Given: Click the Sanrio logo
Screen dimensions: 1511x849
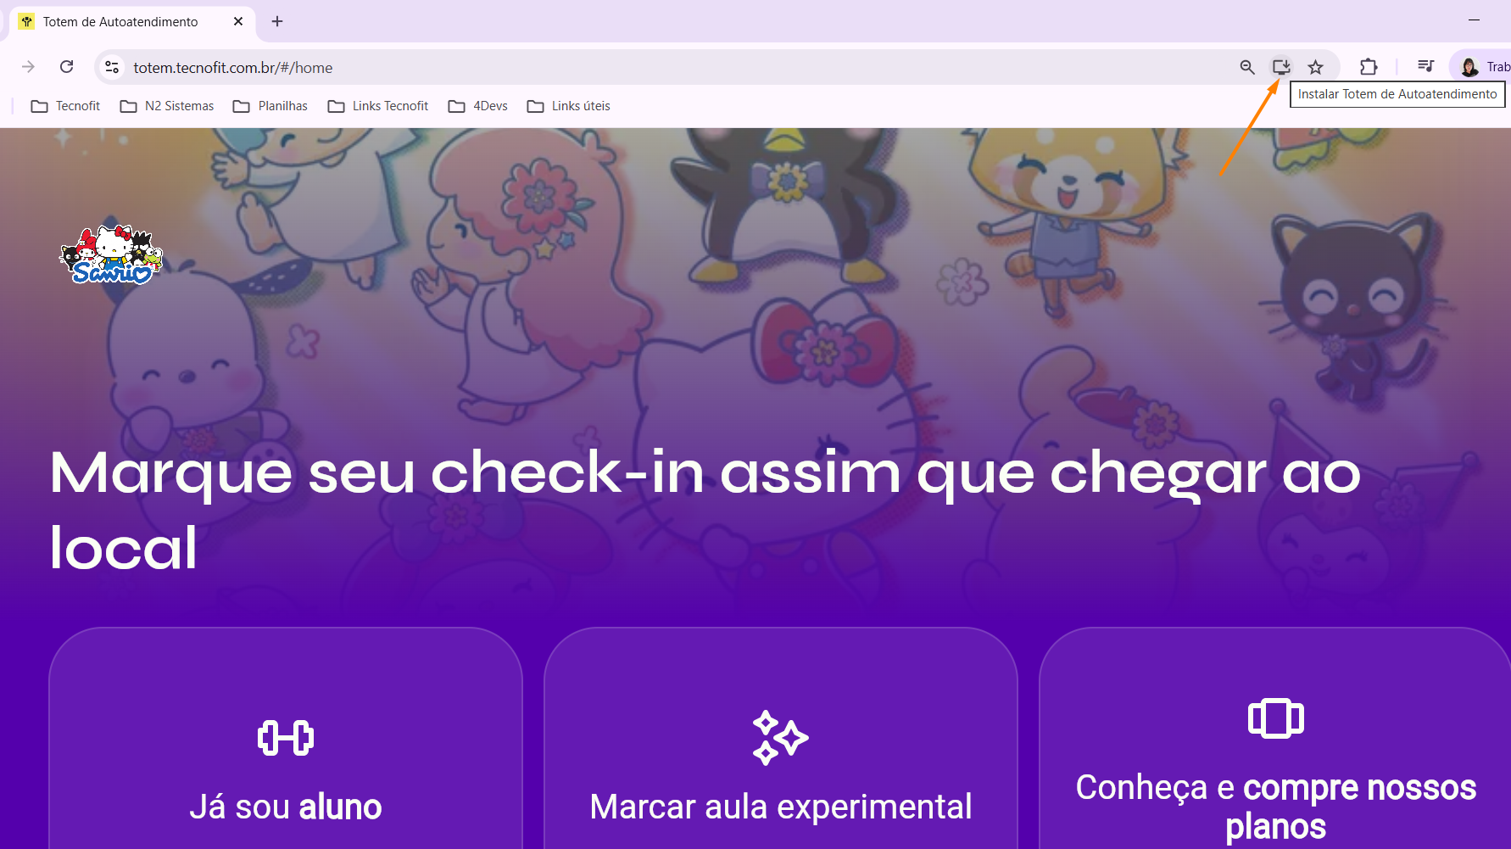Looking at the screenshot, I should (111, 254).
